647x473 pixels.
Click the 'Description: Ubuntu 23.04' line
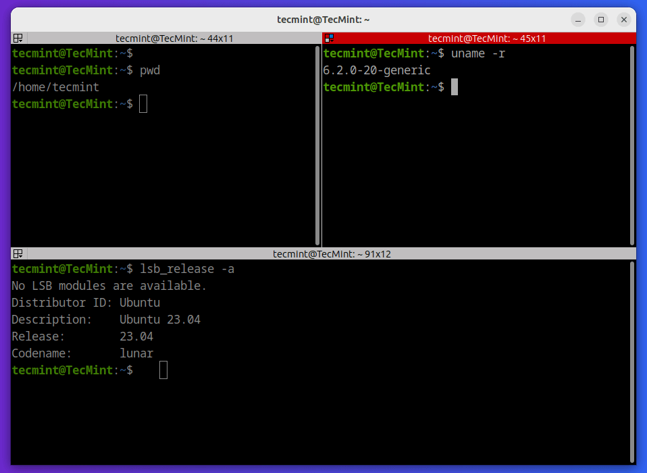[x=106, y=320]
